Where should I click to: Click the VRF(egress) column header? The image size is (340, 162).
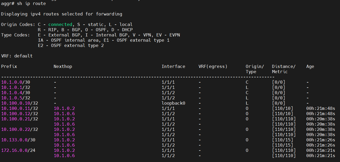(213, 66)
